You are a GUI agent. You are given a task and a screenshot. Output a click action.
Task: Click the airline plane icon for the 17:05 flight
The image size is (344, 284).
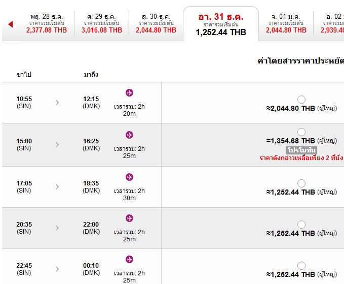[129, 177]
